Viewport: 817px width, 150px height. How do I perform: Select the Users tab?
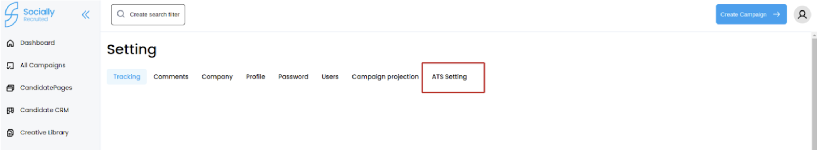330,76
